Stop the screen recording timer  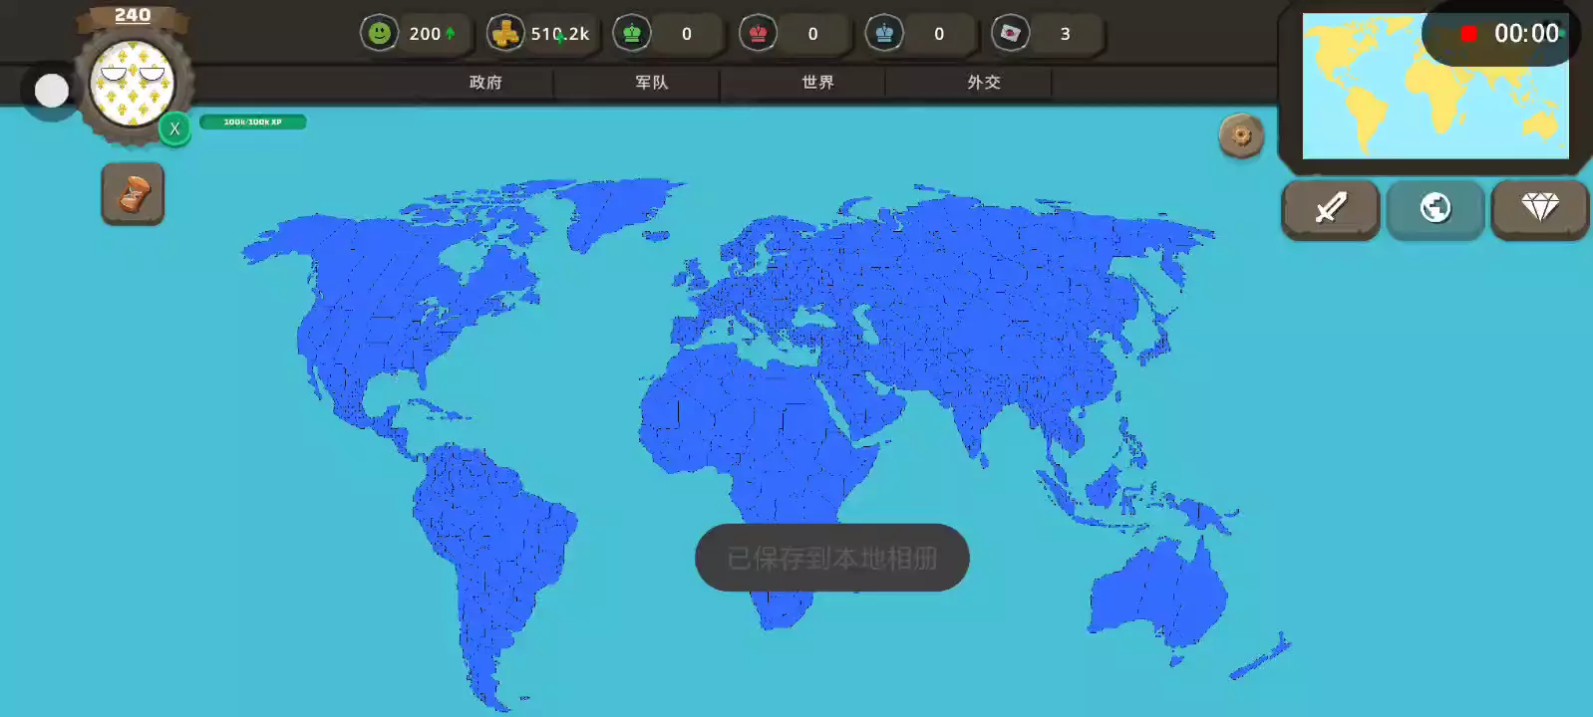pos(1468,34)
